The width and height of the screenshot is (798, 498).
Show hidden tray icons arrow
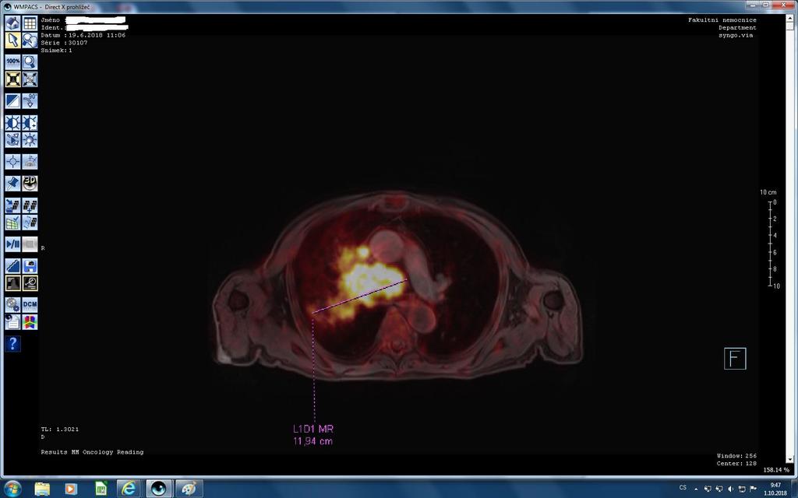point(696,489)
